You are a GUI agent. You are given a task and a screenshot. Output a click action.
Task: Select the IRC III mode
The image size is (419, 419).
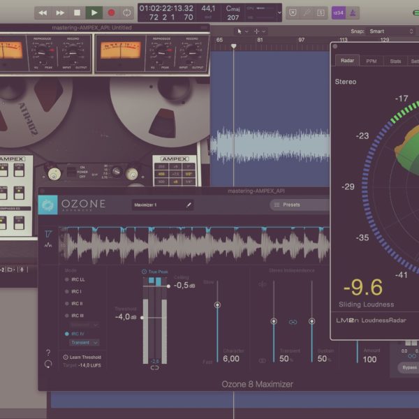74,316
